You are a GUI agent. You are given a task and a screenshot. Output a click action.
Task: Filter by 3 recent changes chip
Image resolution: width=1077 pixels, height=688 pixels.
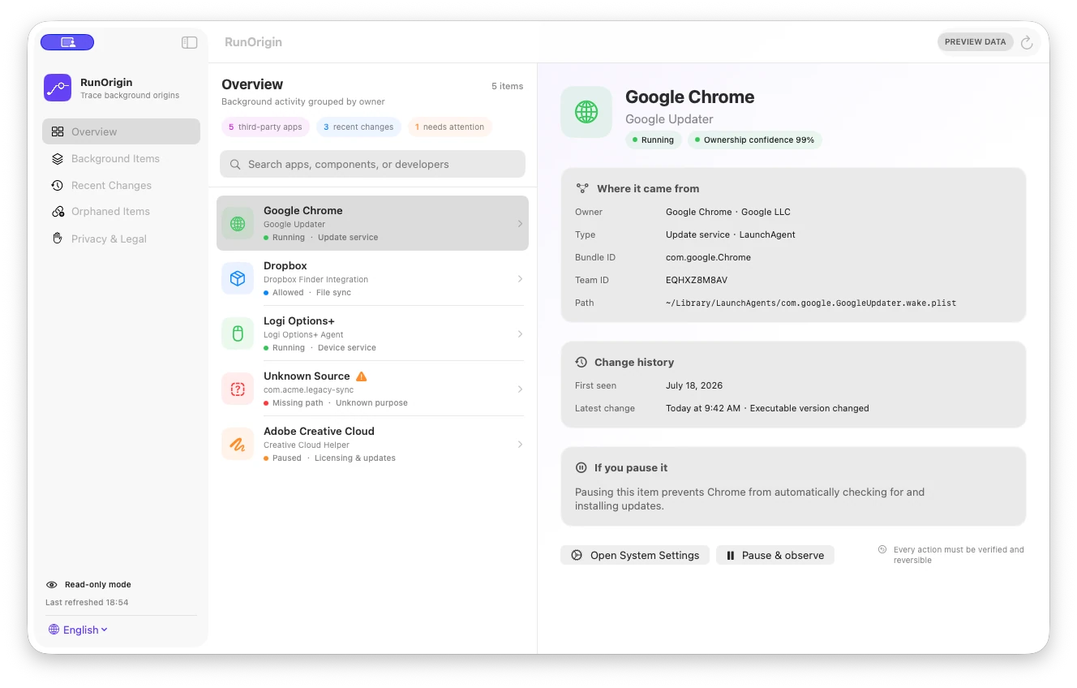point(358,127)
